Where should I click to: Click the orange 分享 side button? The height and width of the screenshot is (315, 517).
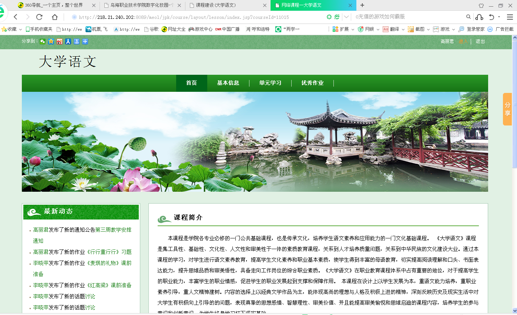click(507, 109)
